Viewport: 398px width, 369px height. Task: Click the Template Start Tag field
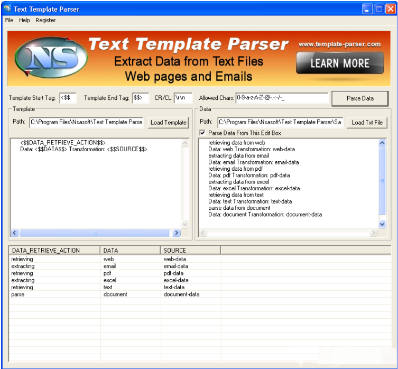point(68,98)
